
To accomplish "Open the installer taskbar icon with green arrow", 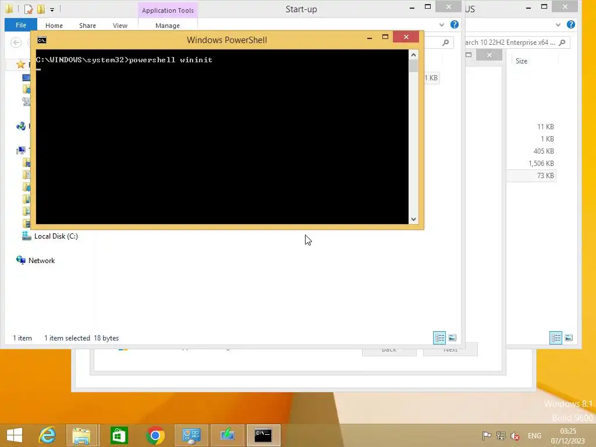I will 228,435.
